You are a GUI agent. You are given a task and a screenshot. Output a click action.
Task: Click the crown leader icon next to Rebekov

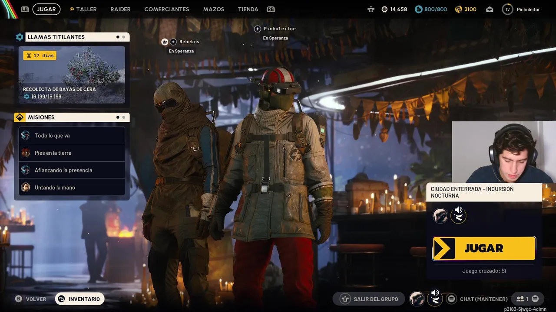165,42
